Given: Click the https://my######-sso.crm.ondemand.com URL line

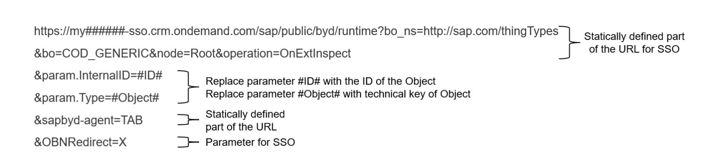Looking at the screenshot, I should [296, 32].
